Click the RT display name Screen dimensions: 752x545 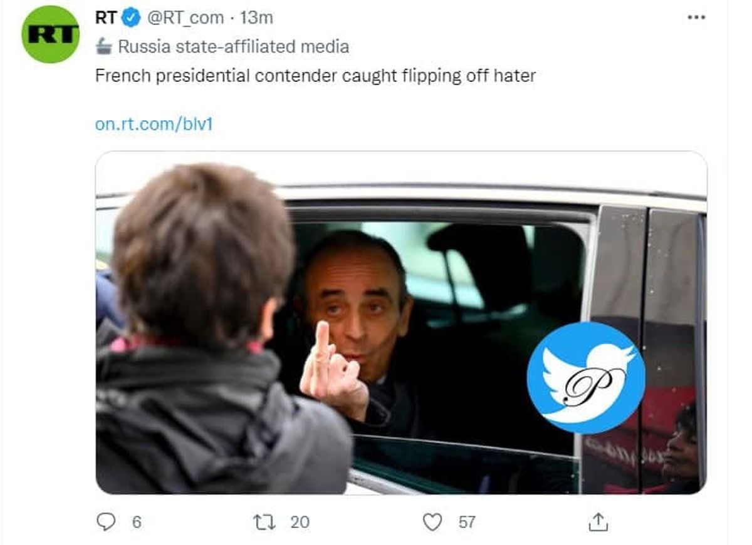pos(106,18)
